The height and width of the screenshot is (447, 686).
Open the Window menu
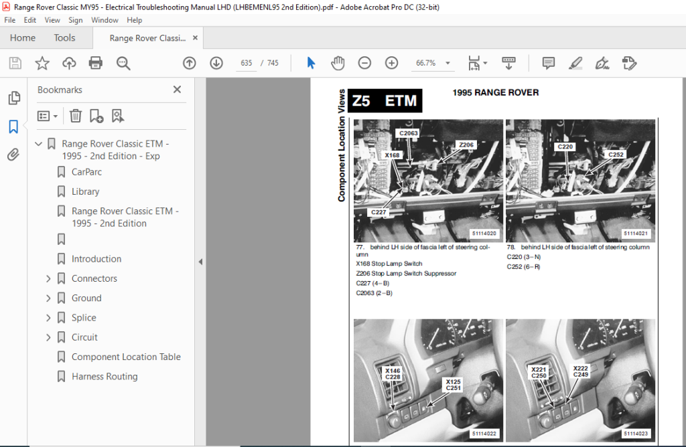(x=105, y=20)
